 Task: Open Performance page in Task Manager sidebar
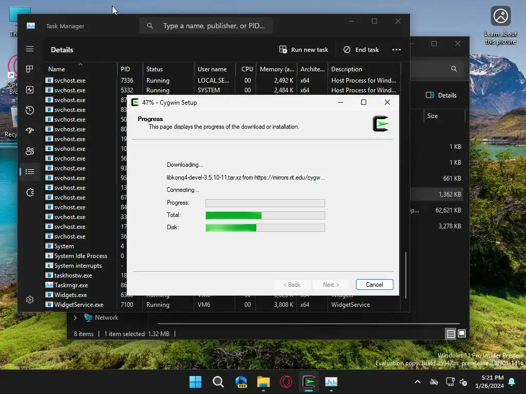coord(30,90)
